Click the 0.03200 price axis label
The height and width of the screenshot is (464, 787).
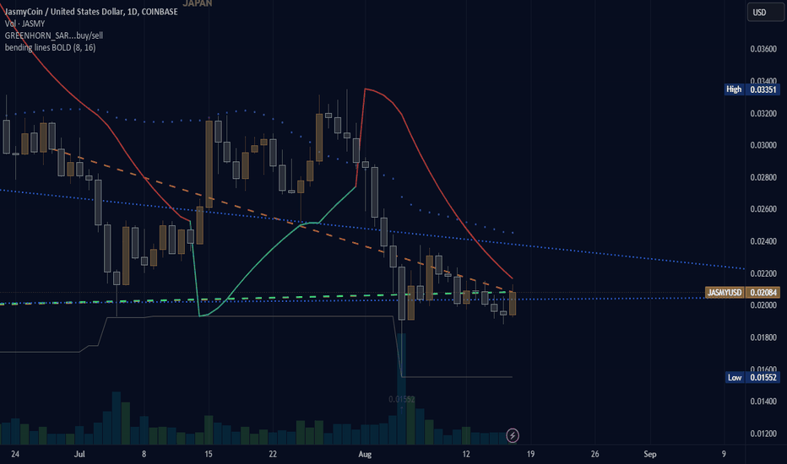[763, 113]
